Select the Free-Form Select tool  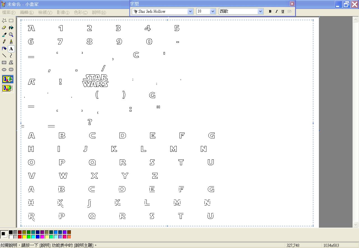tap(4, 21)
